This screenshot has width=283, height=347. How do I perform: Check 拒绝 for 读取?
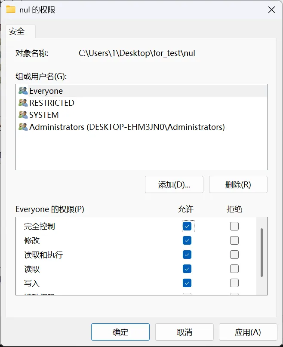(x=234, y=268)
